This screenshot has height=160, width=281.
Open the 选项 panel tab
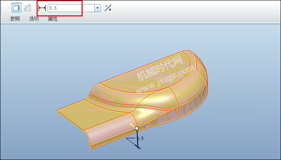pyautogui.click(x=34, y=18)
